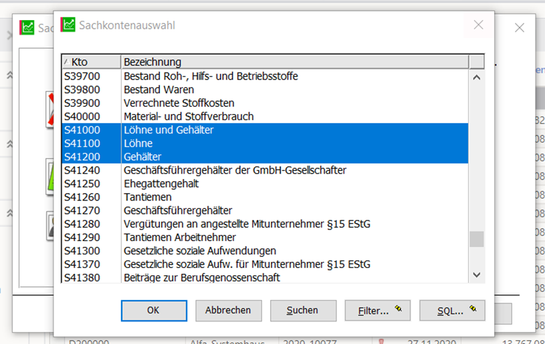Open the SQL... query button
The image size is (545, 344).
point(451,310)
